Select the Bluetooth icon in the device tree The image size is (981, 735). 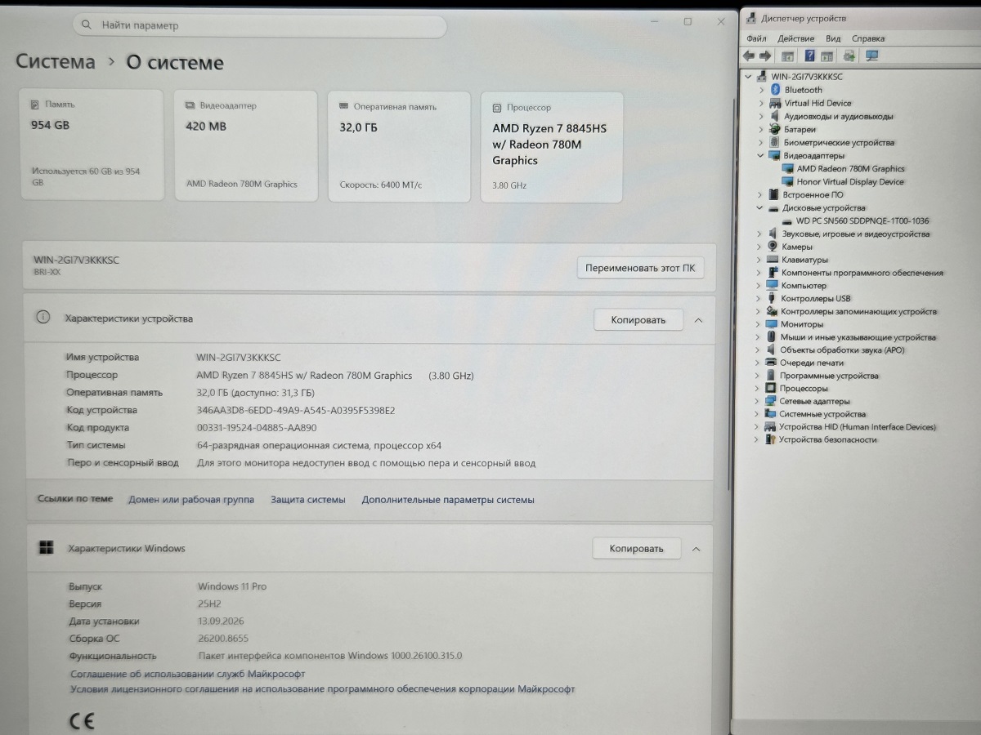coord(775,90)
